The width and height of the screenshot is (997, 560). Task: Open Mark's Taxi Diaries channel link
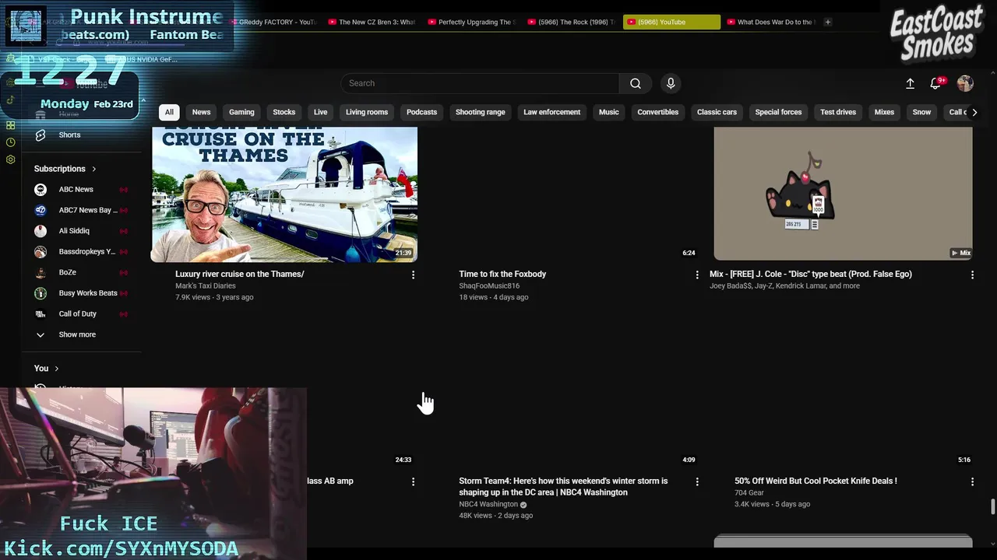coord(205,285)
